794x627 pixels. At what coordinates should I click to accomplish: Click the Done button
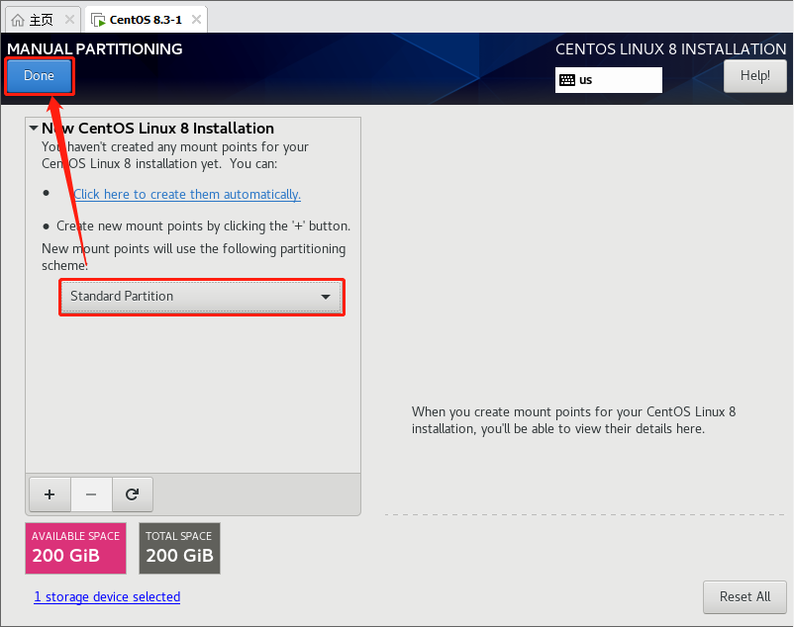pos(39,76)
